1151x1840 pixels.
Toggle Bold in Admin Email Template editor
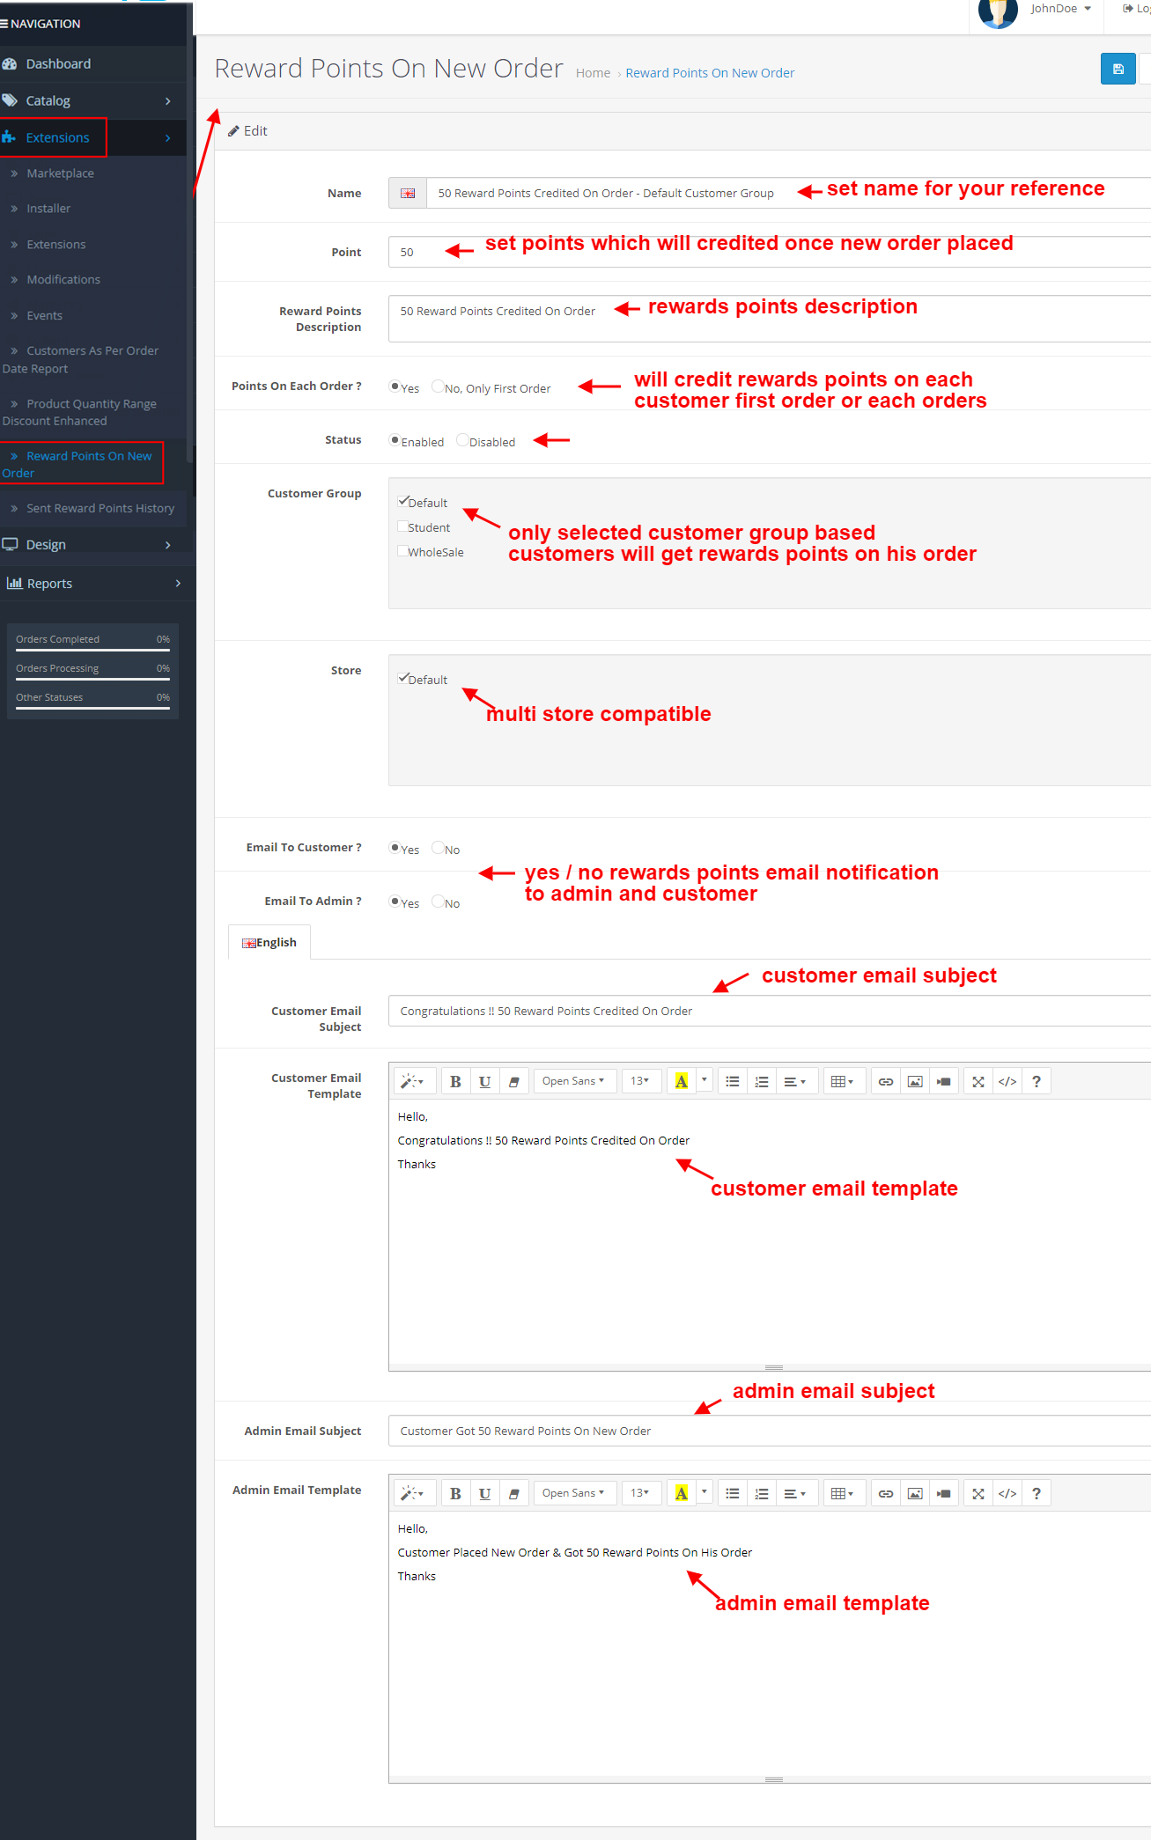click(455, 1493)
